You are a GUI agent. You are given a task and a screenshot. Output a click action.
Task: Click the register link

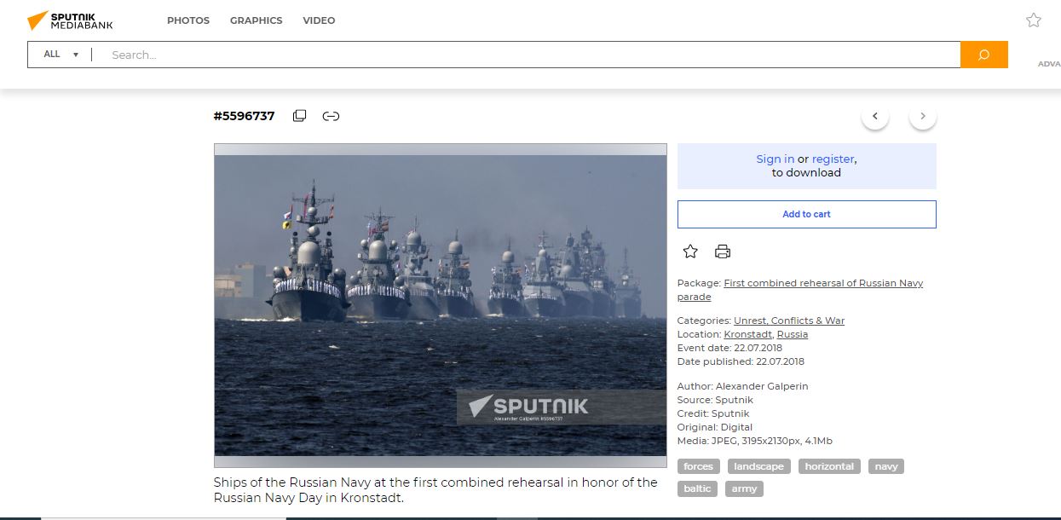pyautogui.click(x=833, y=159)
